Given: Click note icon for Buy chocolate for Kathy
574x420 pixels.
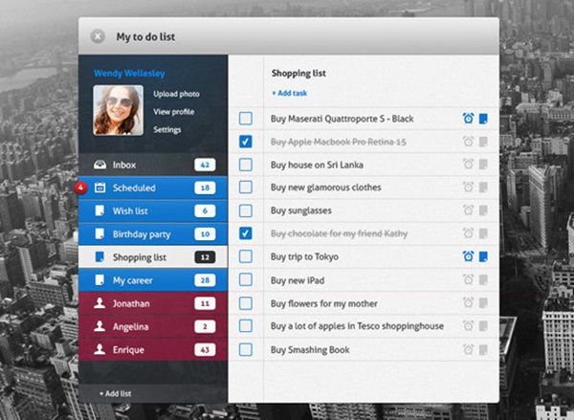Looking at the screenshot, I should (x=483, y=233).
